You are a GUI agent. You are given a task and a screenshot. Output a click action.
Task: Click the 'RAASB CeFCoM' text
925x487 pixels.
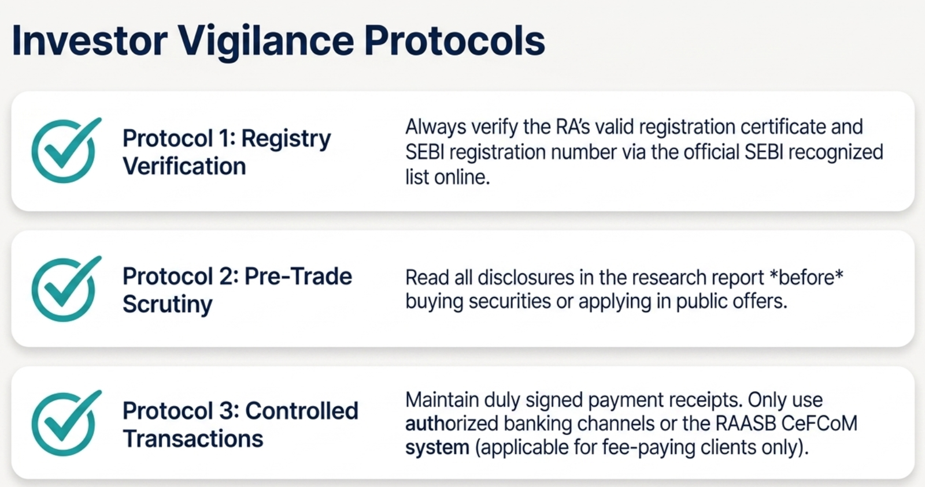(786, 424)
